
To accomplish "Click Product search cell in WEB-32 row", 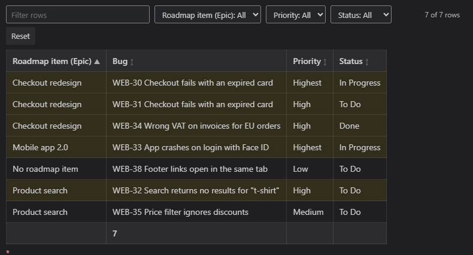I will point(56,190).
